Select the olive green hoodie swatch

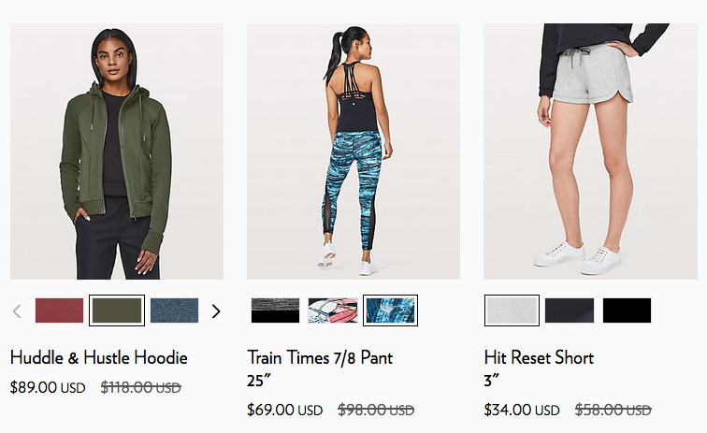117,310
